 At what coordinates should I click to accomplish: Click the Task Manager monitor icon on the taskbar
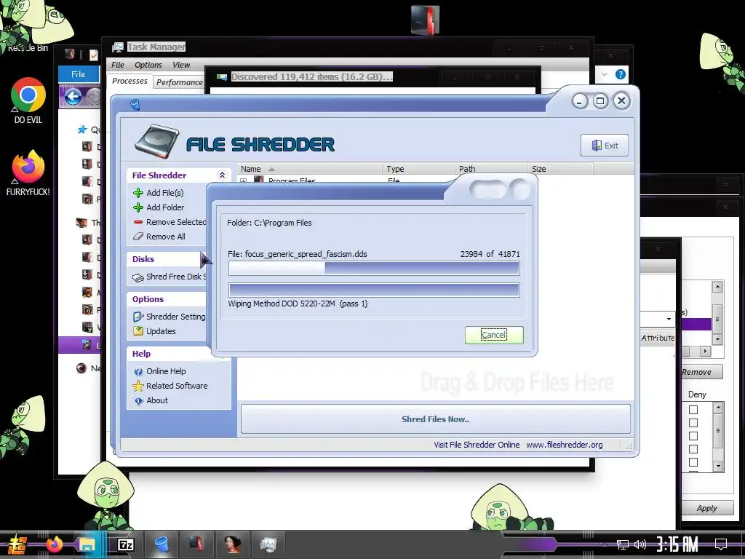point(268,544)
